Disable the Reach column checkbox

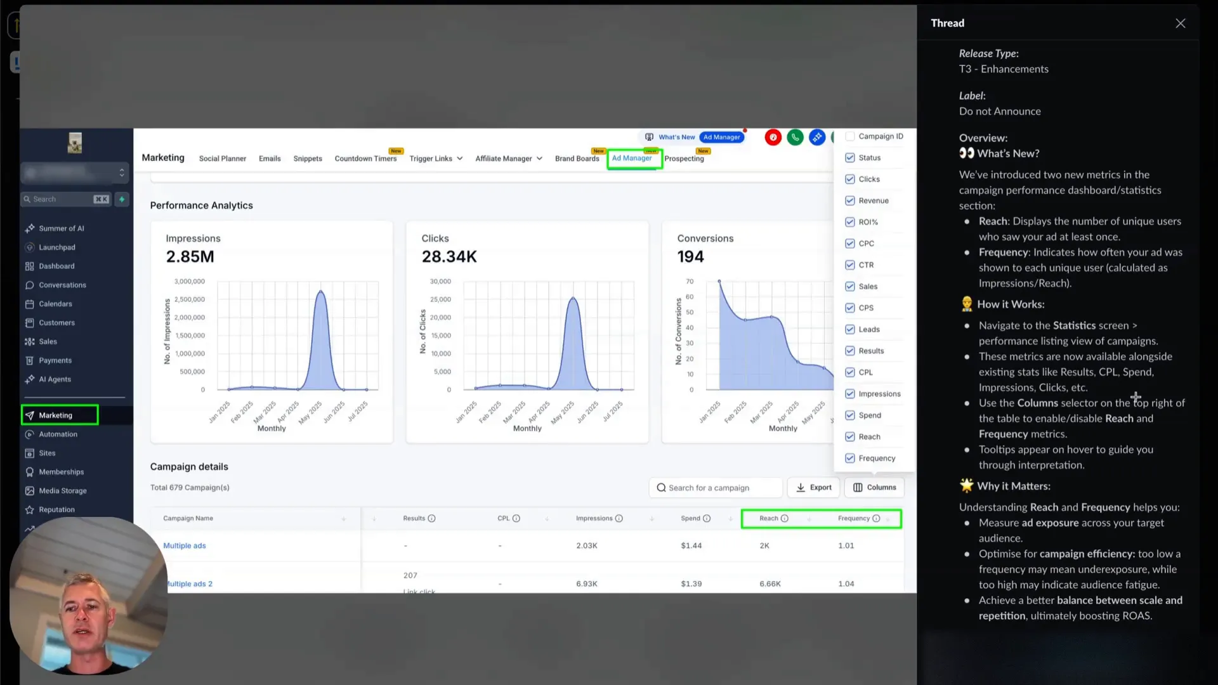tap(849, 437)
